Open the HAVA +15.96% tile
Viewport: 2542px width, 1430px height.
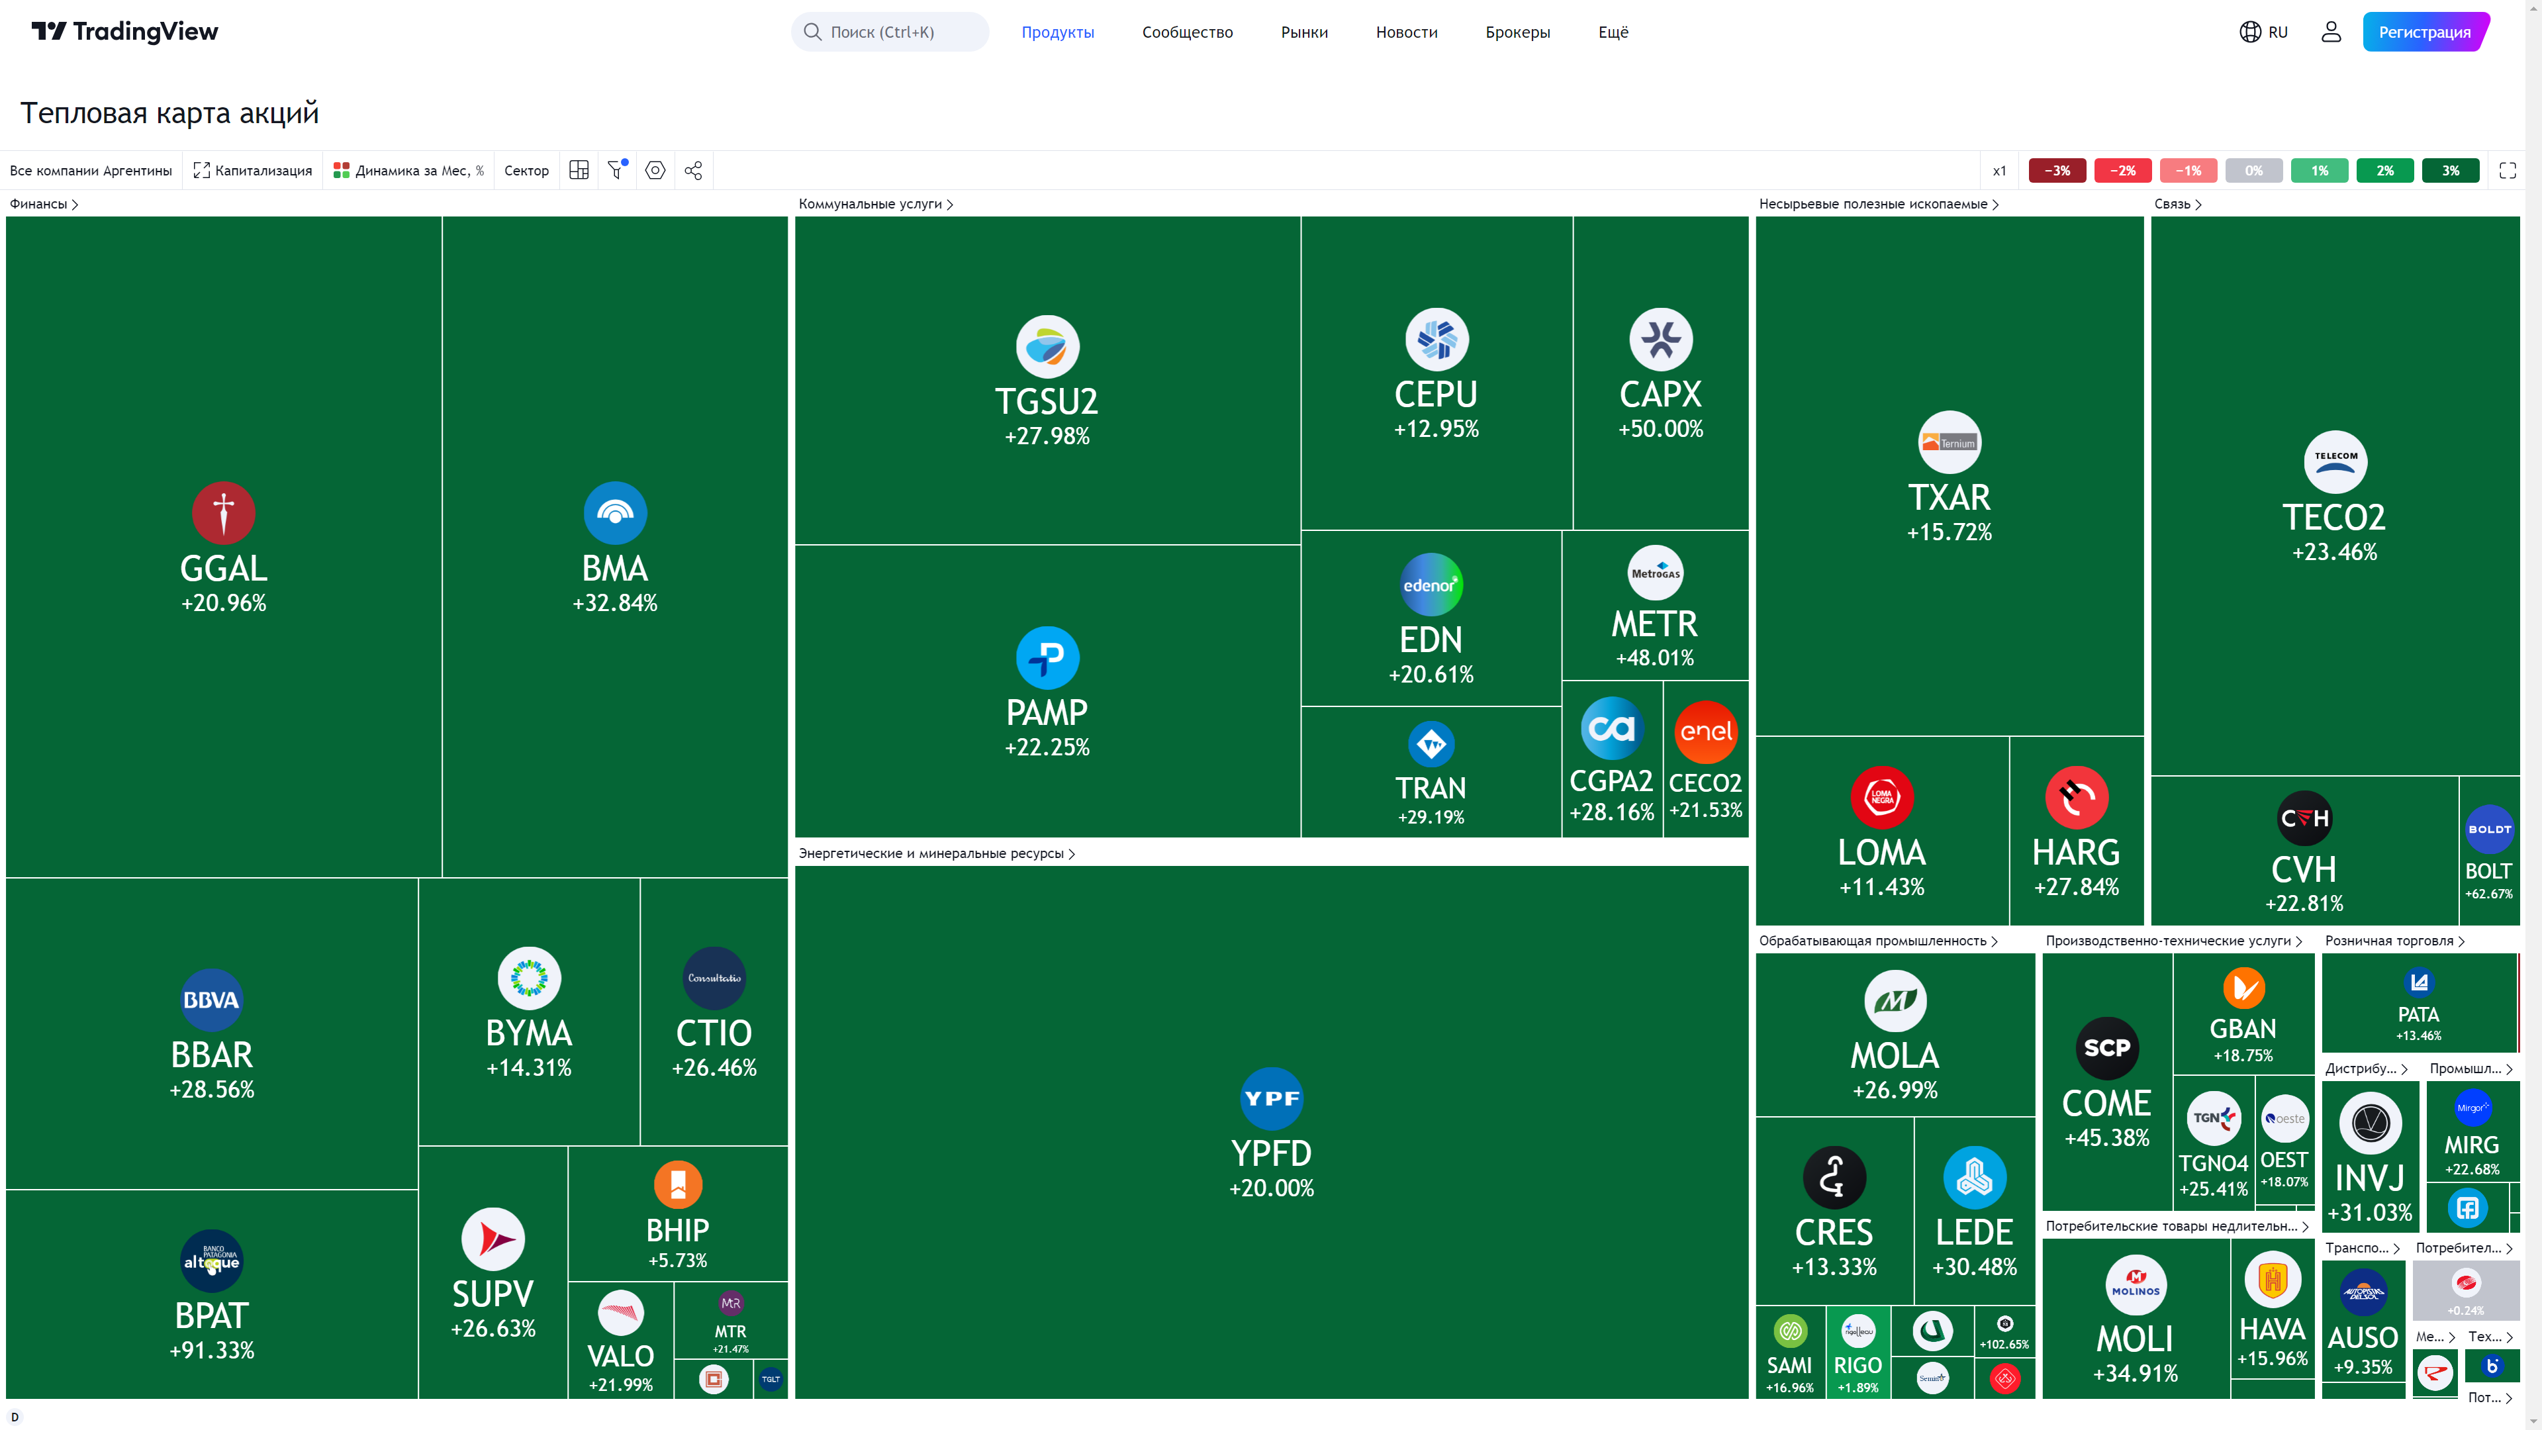click(x=2273, y=1309)
